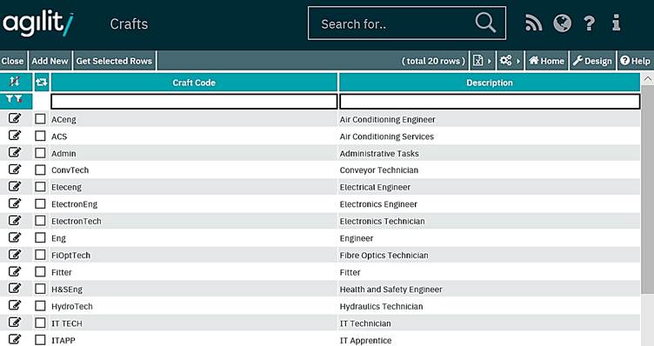This screenshot has height=346, width=654.
Task: Click the sort order icon in grid header
Action: pos(14,82)
